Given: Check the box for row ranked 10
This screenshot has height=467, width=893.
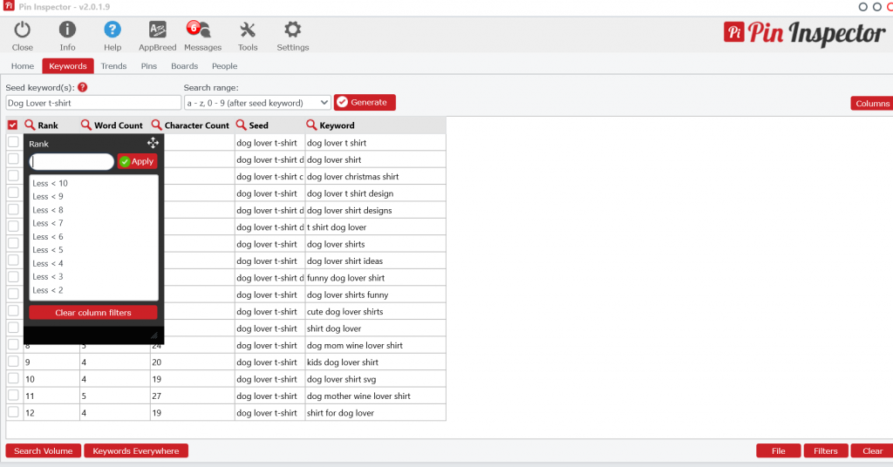Looking at the screenshot, I should (13, 379).
